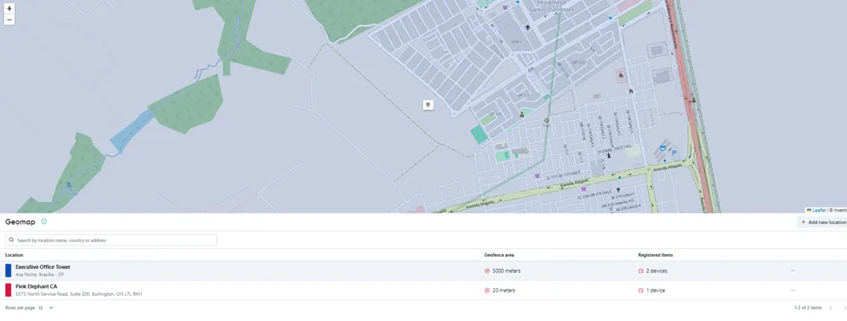Go to previous page of locations
The image size is (847, 321).
pos(830,308)
